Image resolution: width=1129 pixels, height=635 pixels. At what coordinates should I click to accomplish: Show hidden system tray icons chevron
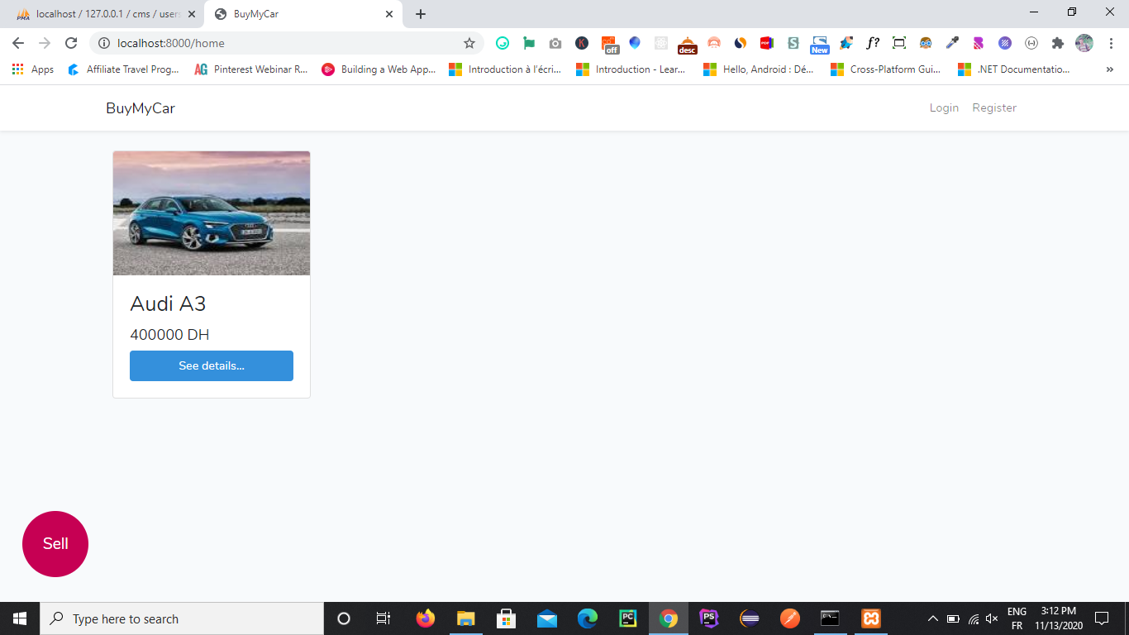(932, 618)
